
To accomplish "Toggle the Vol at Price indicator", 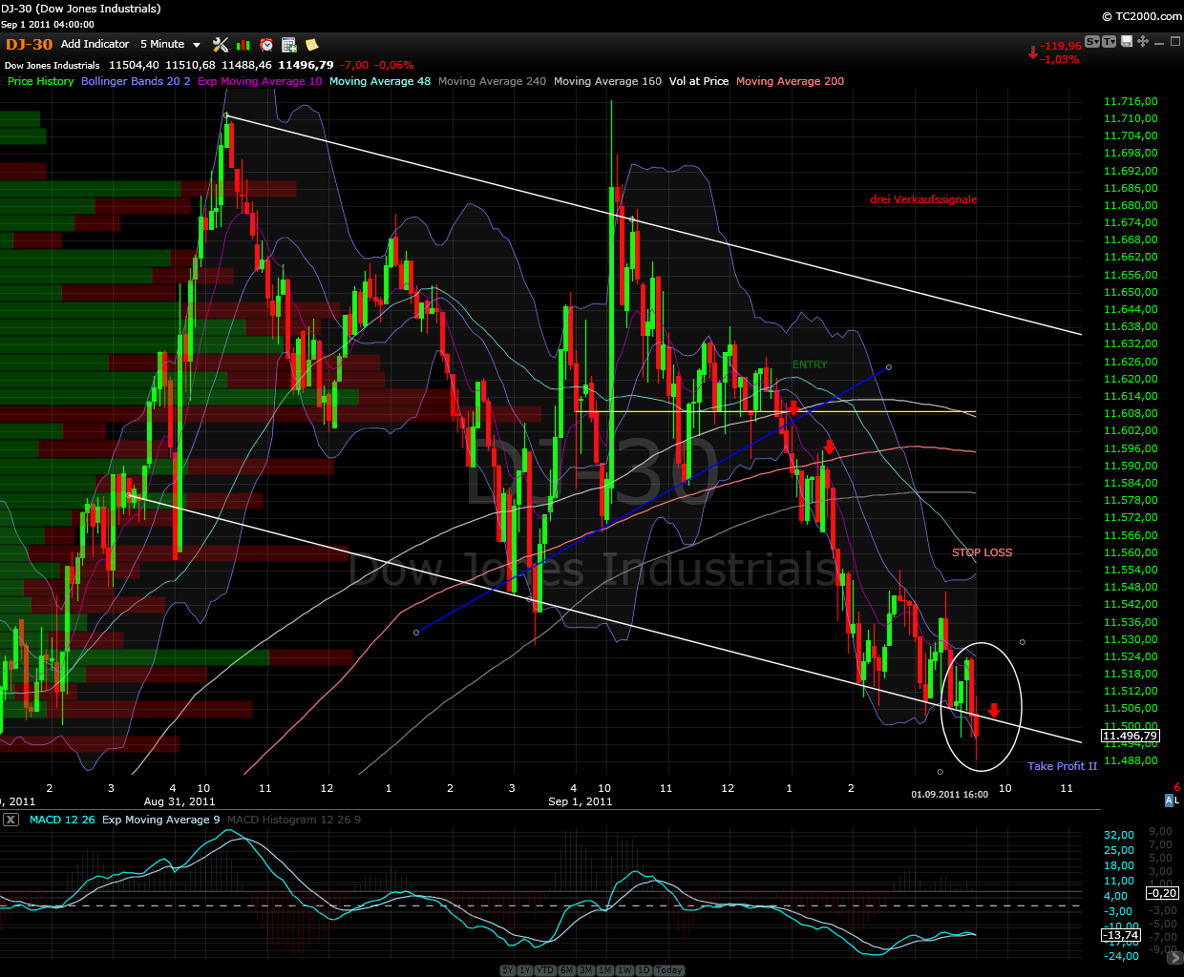I will click(698, 81).
